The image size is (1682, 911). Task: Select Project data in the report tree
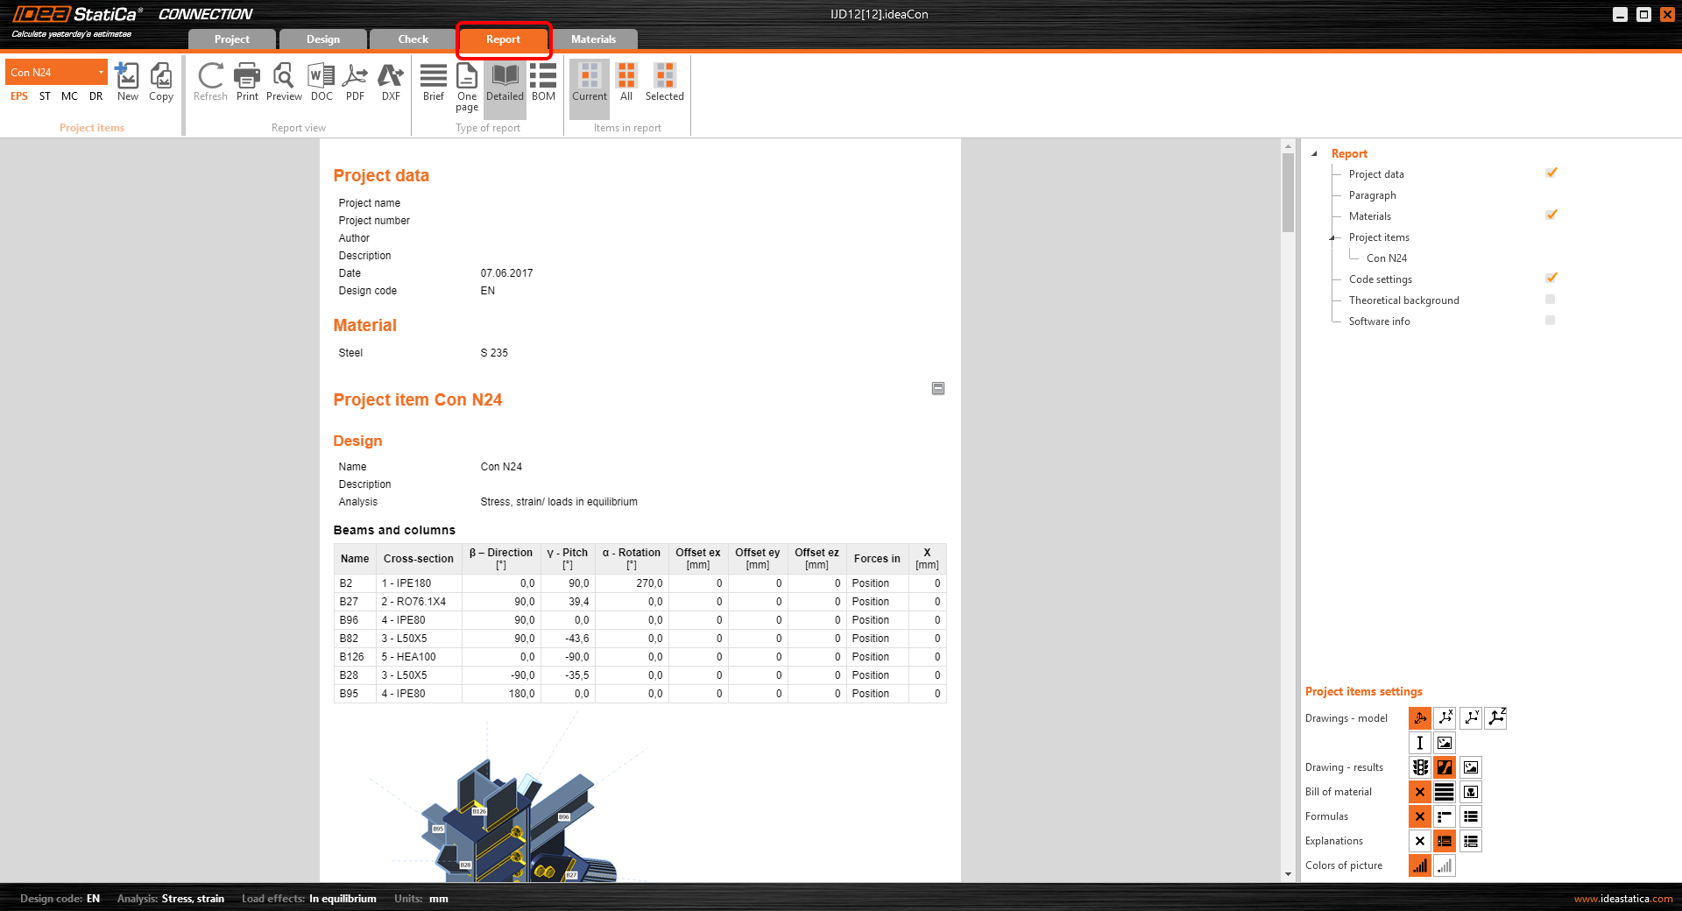1376,174
